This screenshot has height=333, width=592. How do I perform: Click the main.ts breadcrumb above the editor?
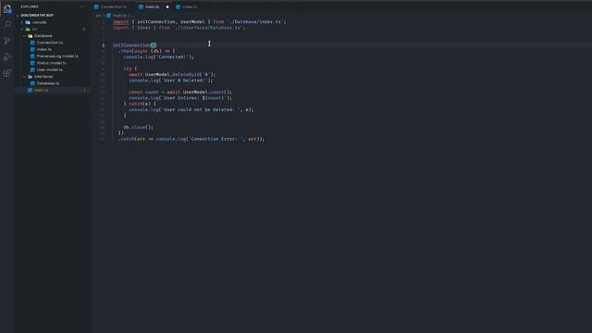[x=119, y=16]
